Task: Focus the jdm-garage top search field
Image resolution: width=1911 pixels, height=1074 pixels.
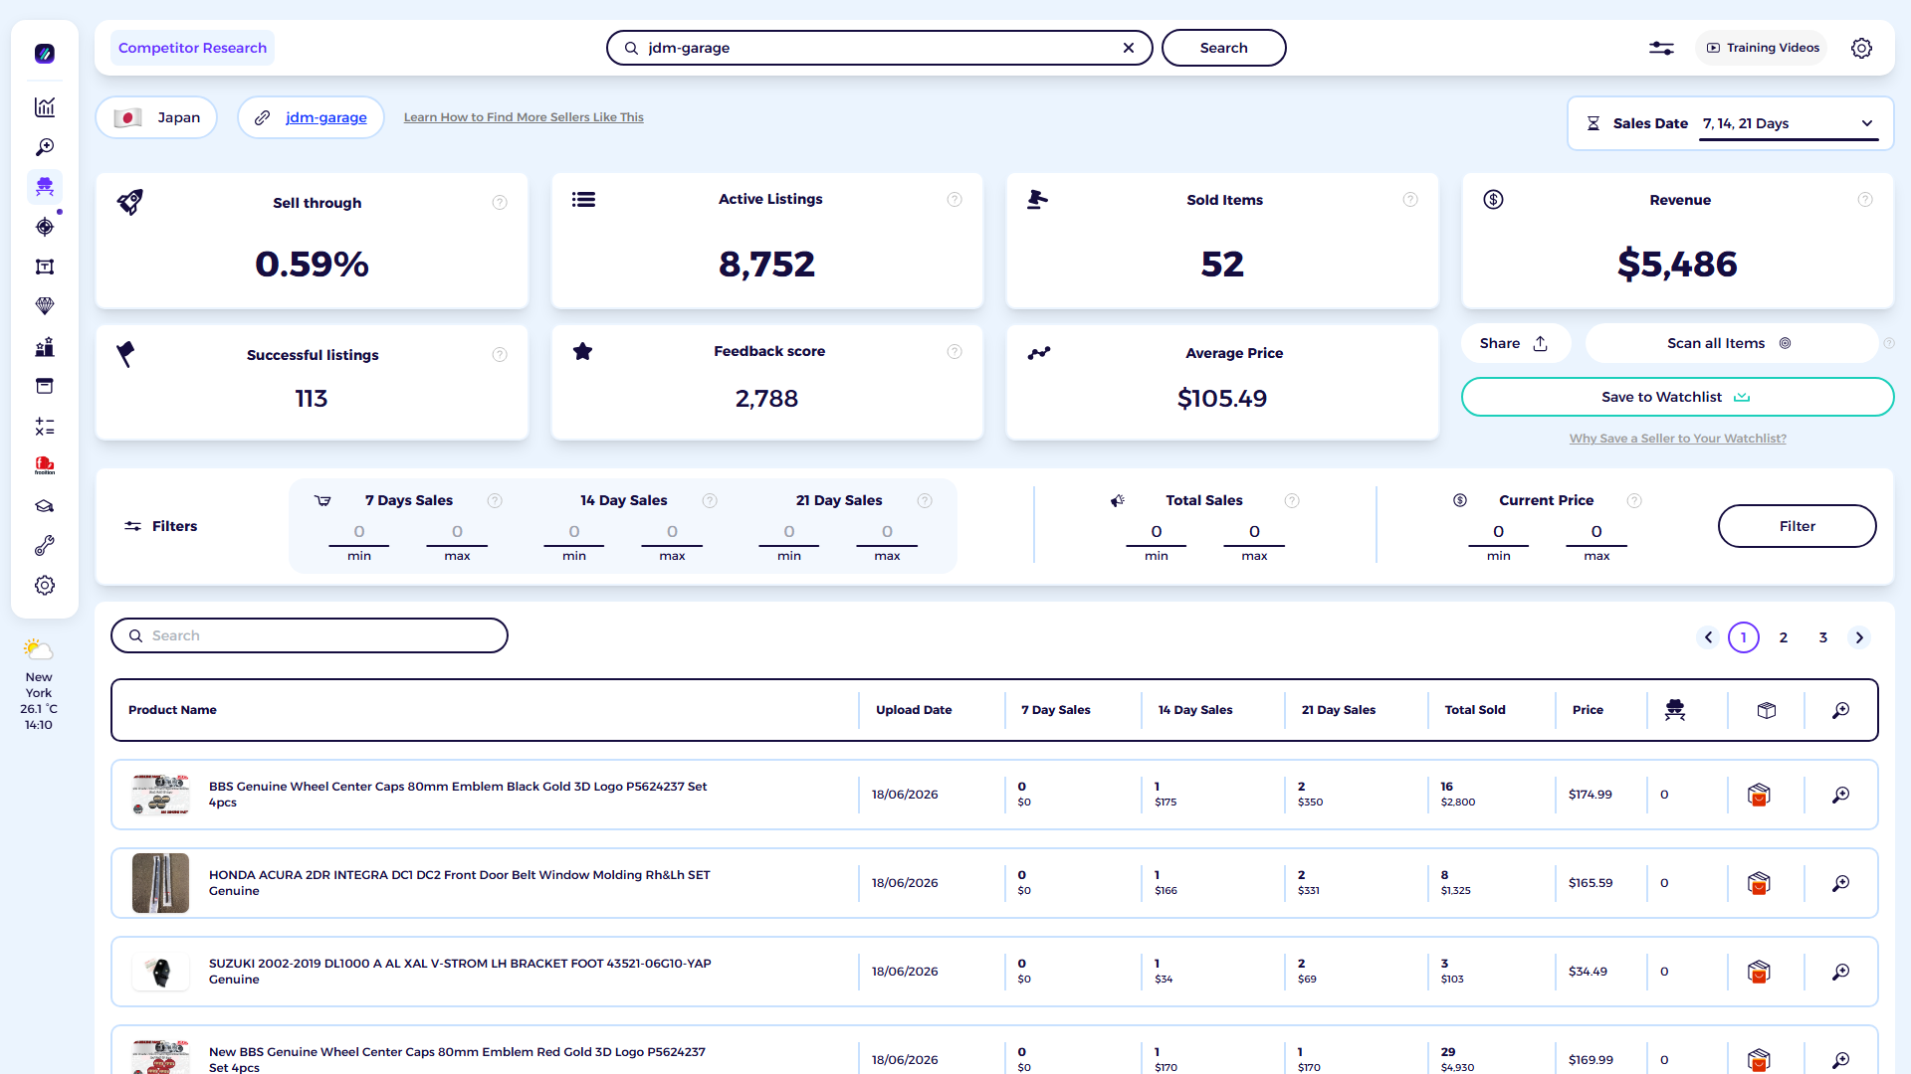Action: pos(880,48)
